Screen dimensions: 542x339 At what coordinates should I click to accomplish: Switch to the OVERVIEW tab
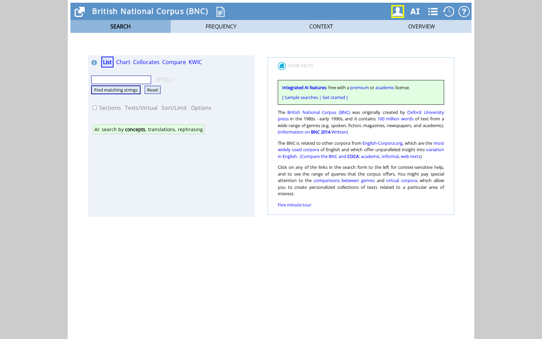(x=421, y=26)
